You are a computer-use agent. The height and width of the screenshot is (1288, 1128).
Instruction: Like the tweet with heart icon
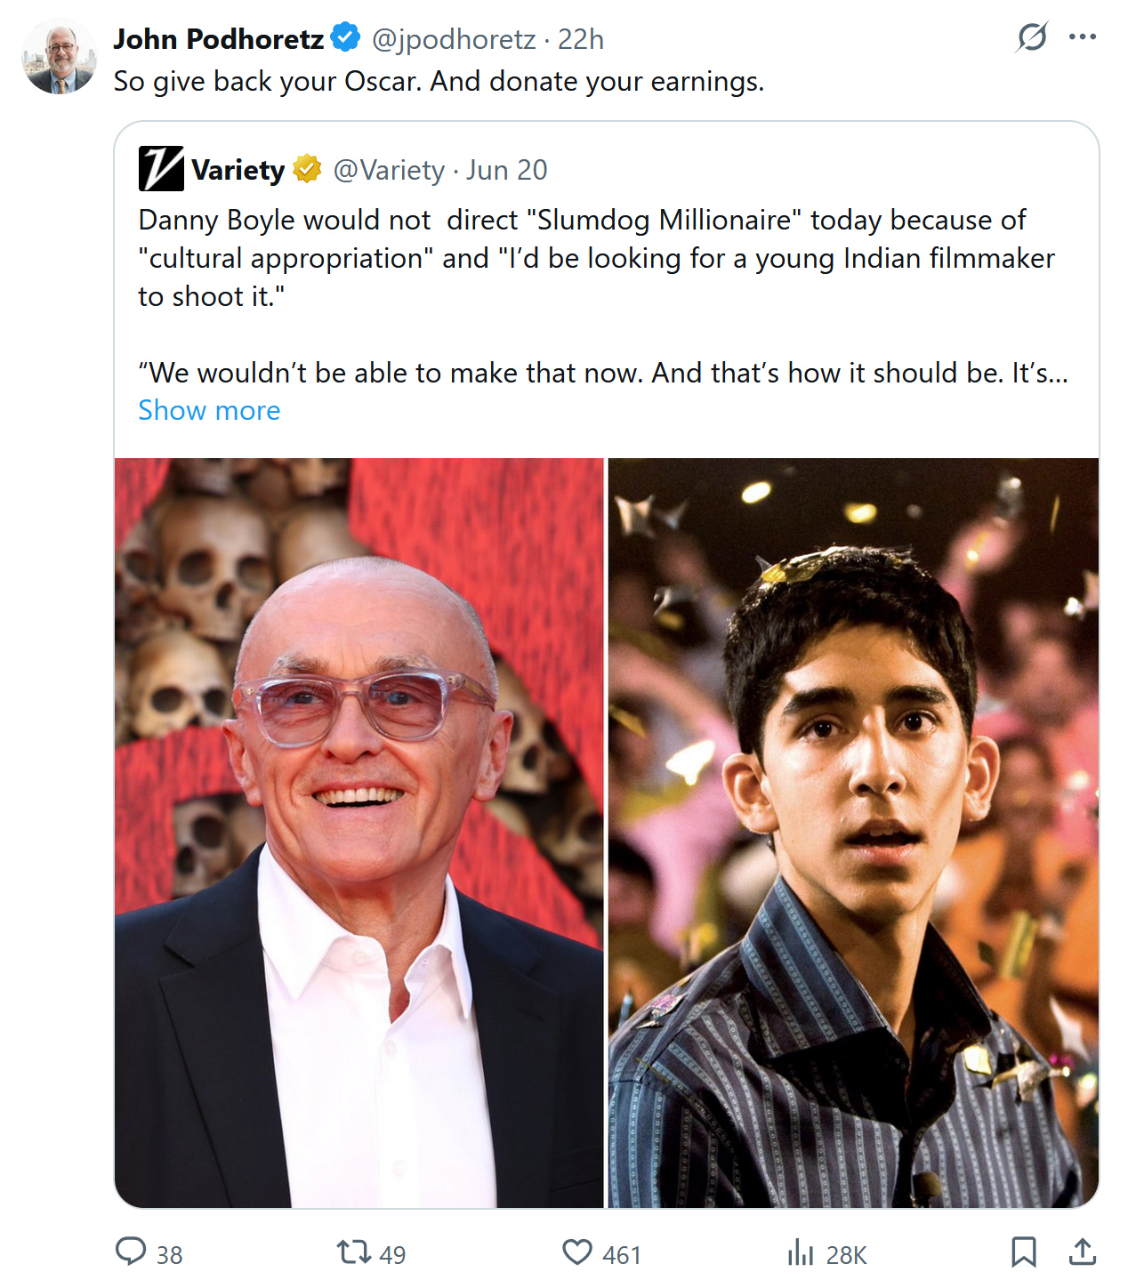577,1252
